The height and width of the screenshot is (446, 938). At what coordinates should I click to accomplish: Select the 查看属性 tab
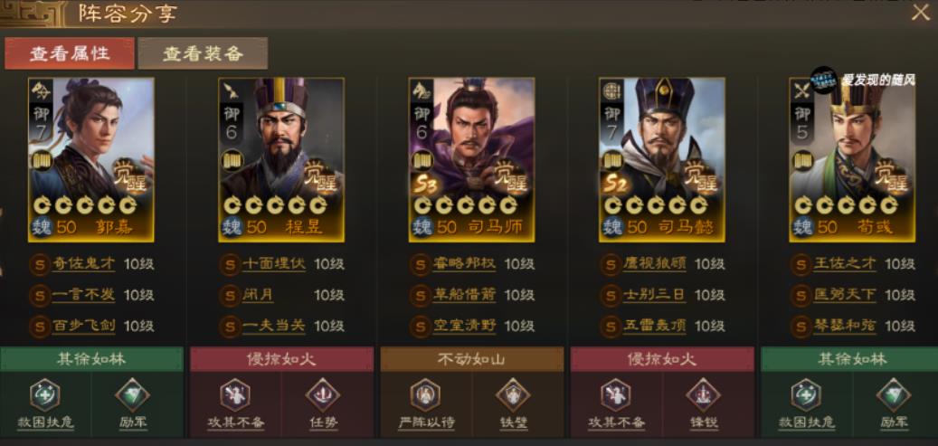click(x=70, y=53)
